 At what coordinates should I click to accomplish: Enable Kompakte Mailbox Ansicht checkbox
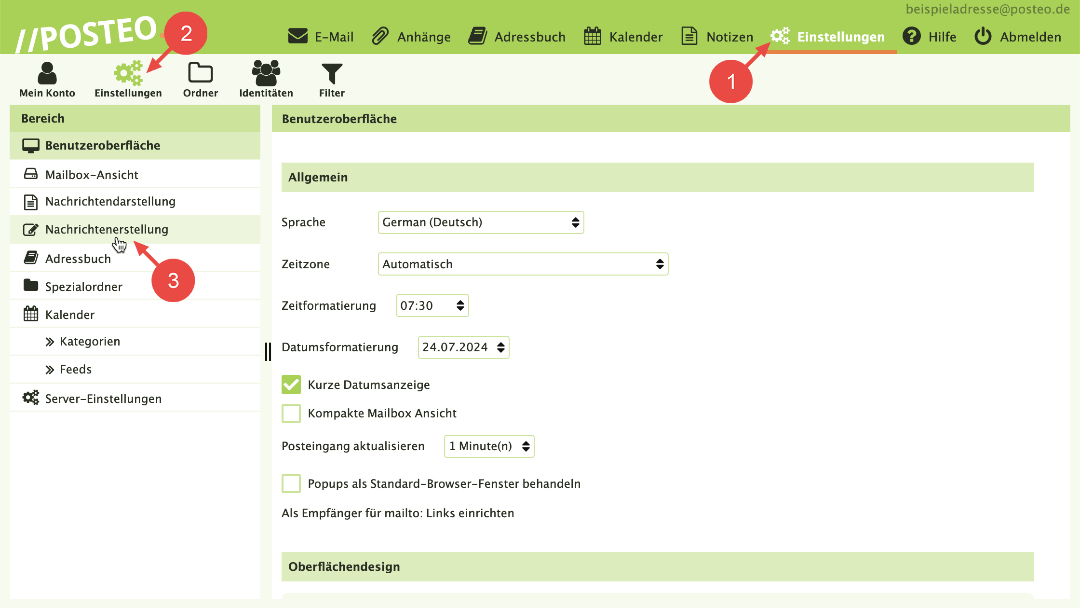tap(291, 414)
